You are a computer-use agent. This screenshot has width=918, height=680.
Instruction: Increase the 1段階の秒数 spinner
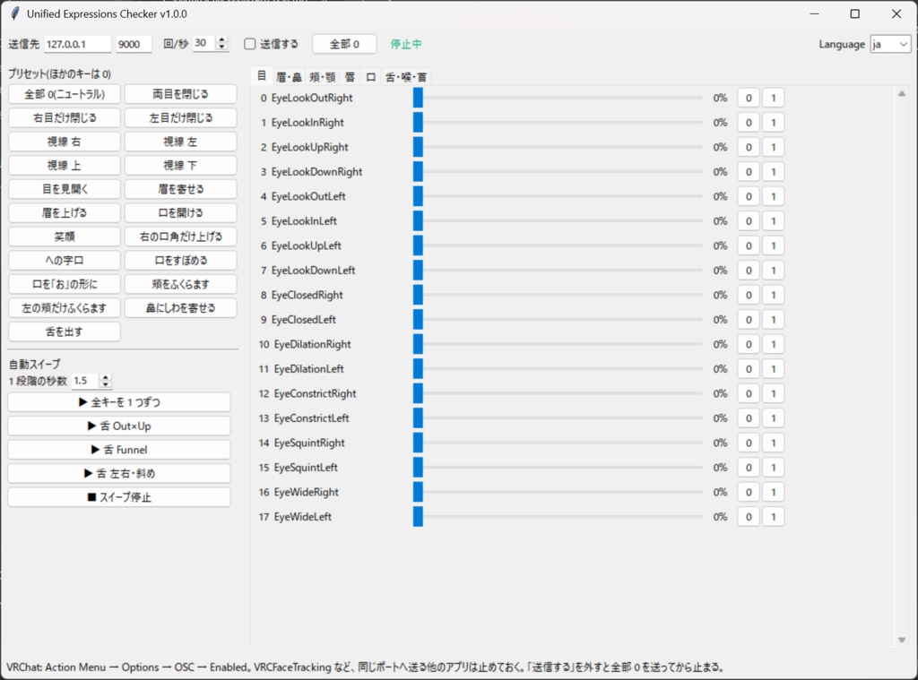coord(106,377)
